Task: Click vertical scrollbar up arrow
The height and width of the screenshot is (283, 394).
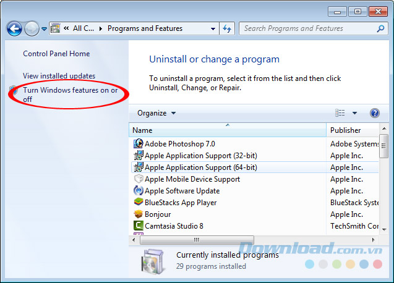Action: pos(384,129)
